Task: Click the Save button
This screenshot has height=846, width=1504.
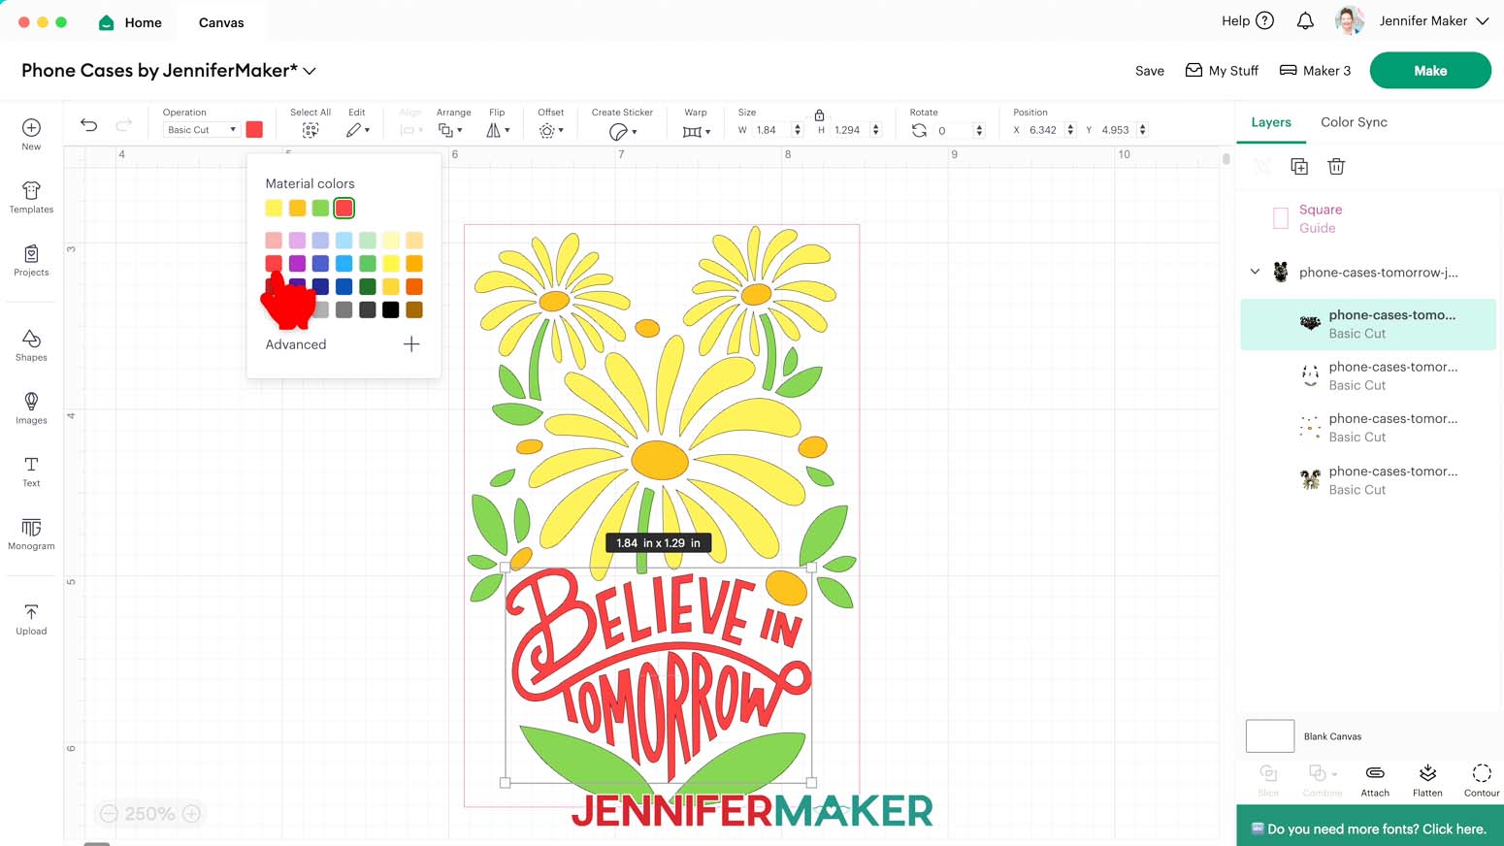Action: pos(1150,71)
